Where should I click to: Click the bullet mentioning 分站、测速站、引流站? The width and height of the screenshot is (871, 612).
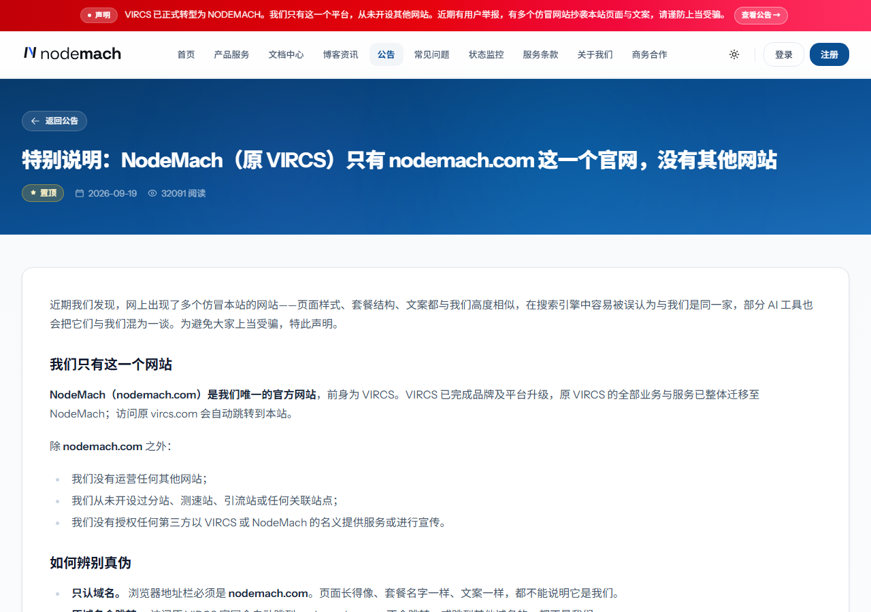pos(204,500)
